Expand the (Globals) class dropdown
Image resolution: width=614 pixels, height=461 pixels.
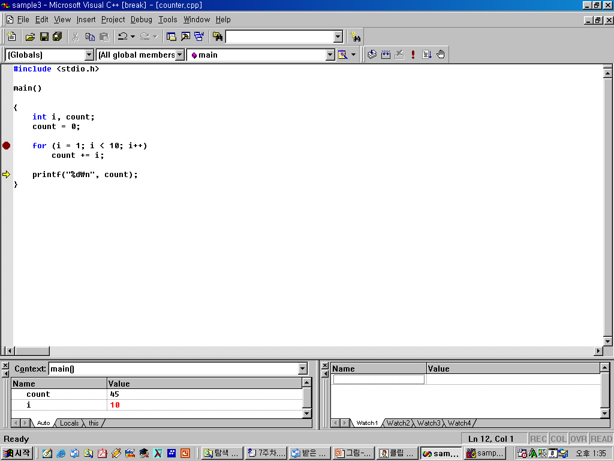tap(89, 55)
